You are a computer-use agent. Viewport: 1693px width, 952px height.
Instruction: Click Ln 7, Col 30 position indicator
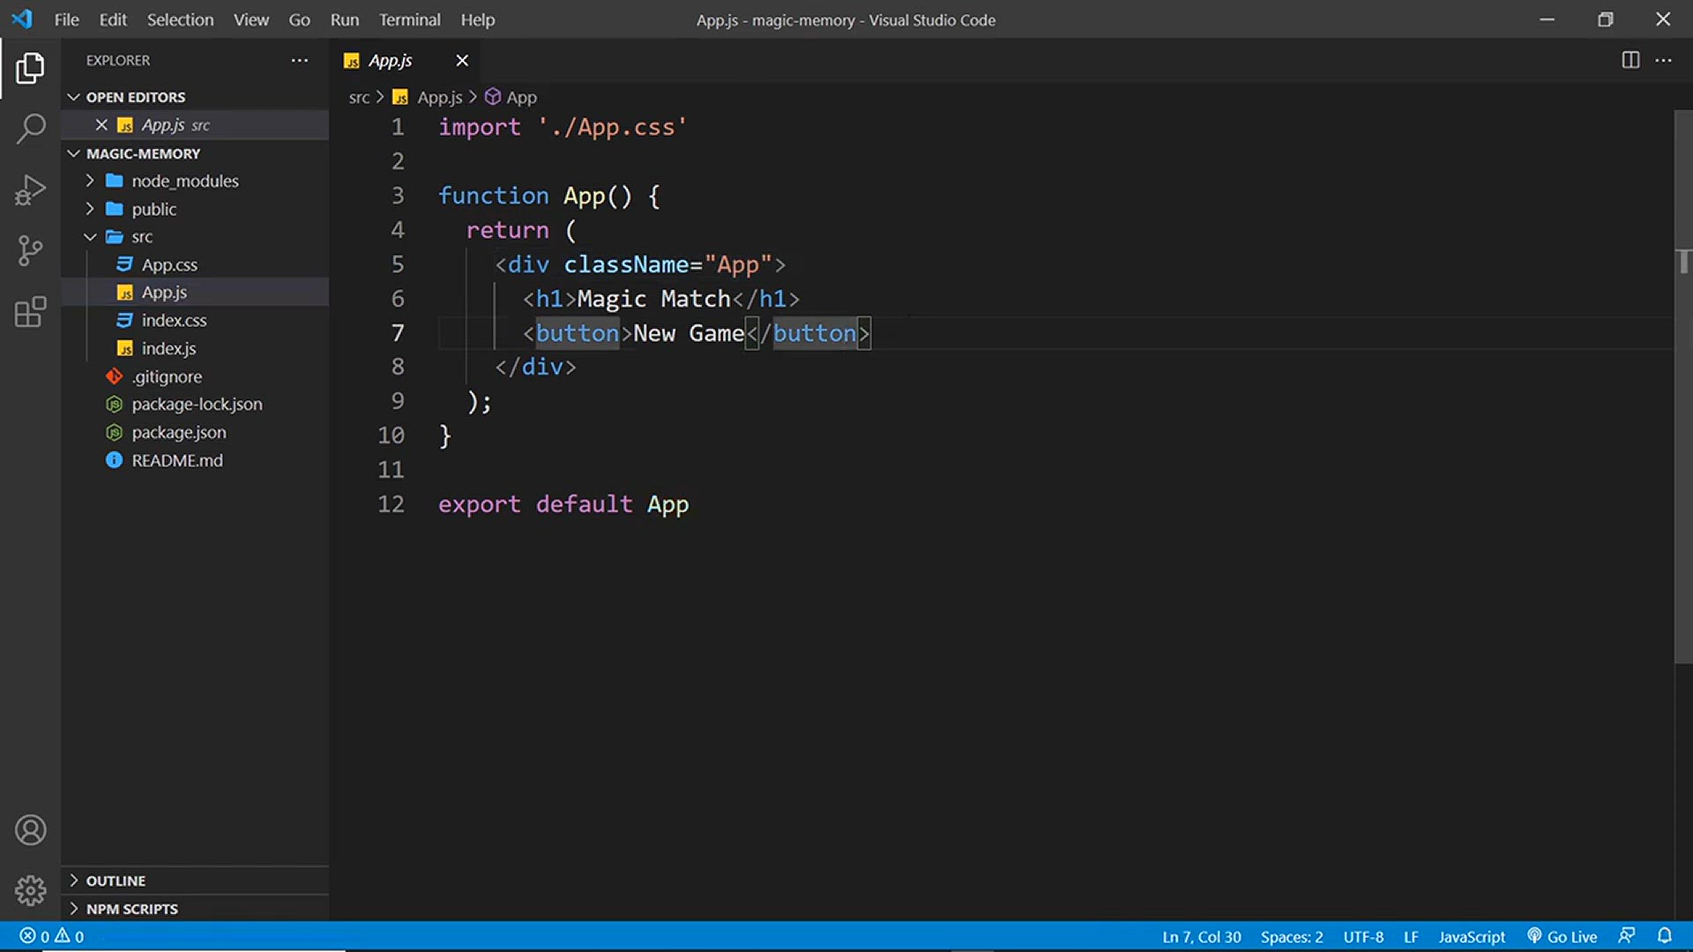pyautogui.click(x=1201, y=936)
